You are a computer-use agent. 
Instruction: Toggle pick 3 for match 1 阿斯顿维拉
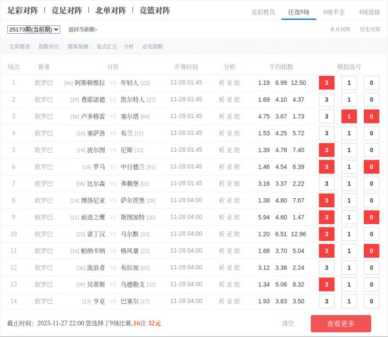[327, 83]
